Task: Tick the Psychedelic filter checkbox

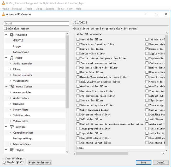Action: 147,58
